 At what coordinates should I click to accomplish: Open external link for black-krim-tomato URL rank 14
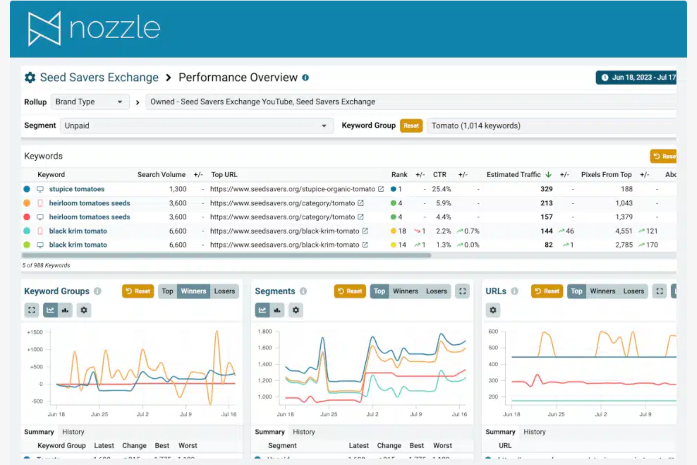pyautogui.click(x=365, y=245)
